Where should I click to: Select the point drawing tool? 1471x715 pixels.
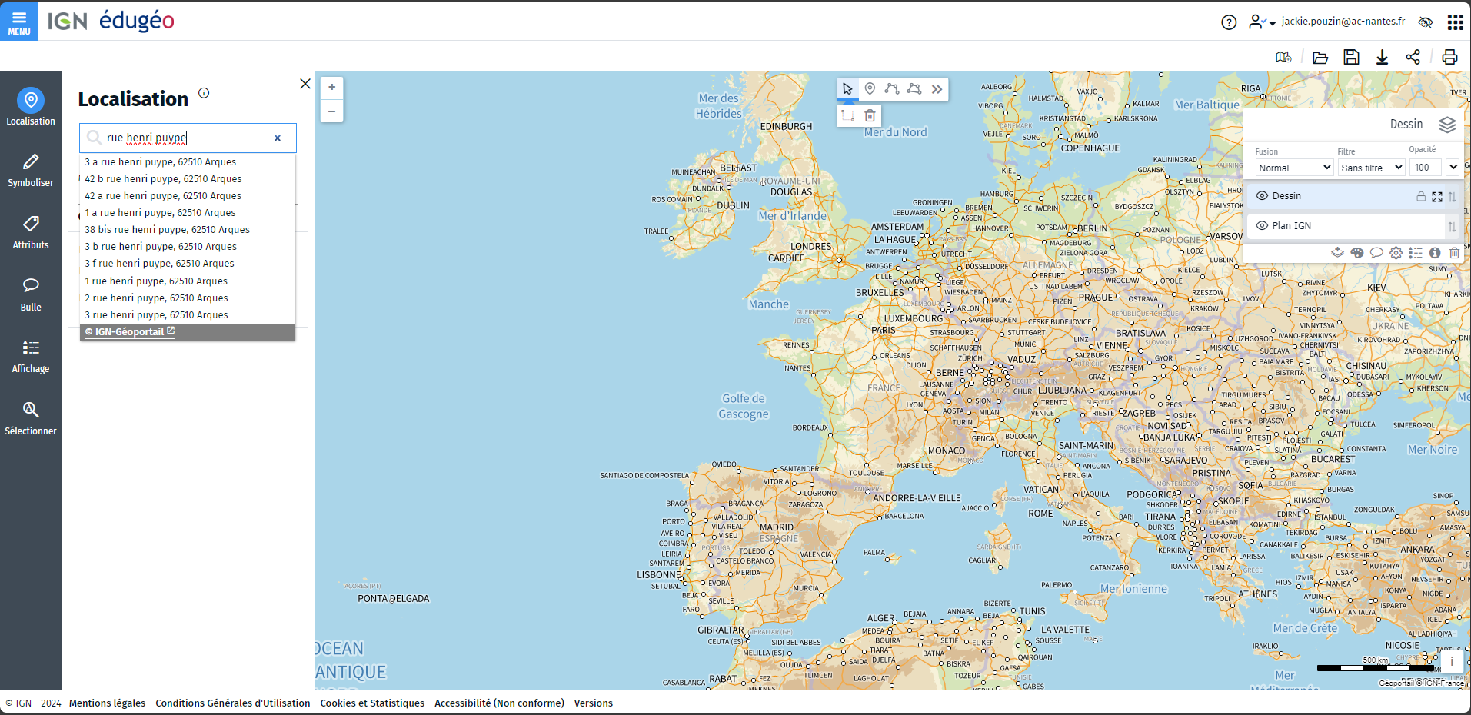tap(870, 89)
